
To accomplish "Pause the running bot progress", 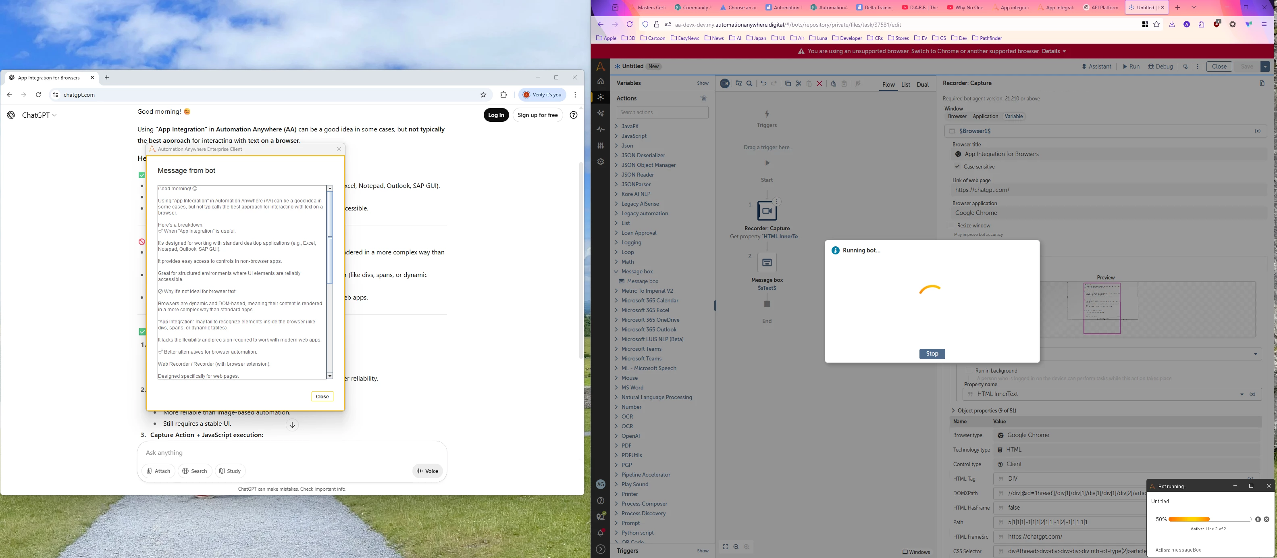I will click(1258, 519).
